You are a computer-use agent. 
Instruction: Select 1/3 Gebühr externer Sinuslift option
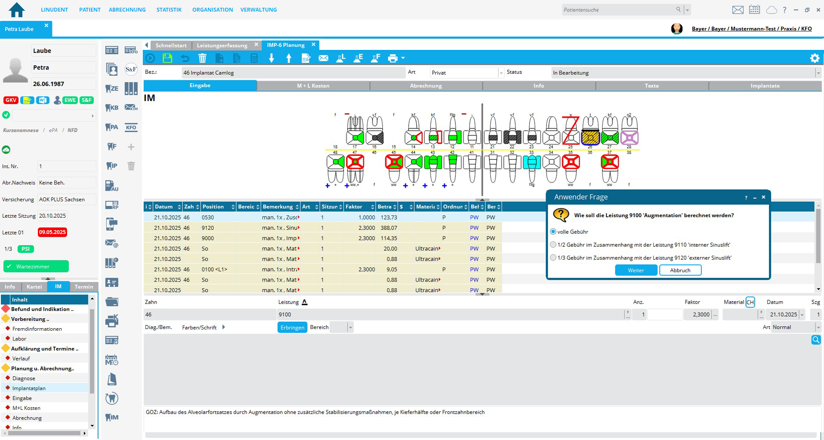point(553,258)
